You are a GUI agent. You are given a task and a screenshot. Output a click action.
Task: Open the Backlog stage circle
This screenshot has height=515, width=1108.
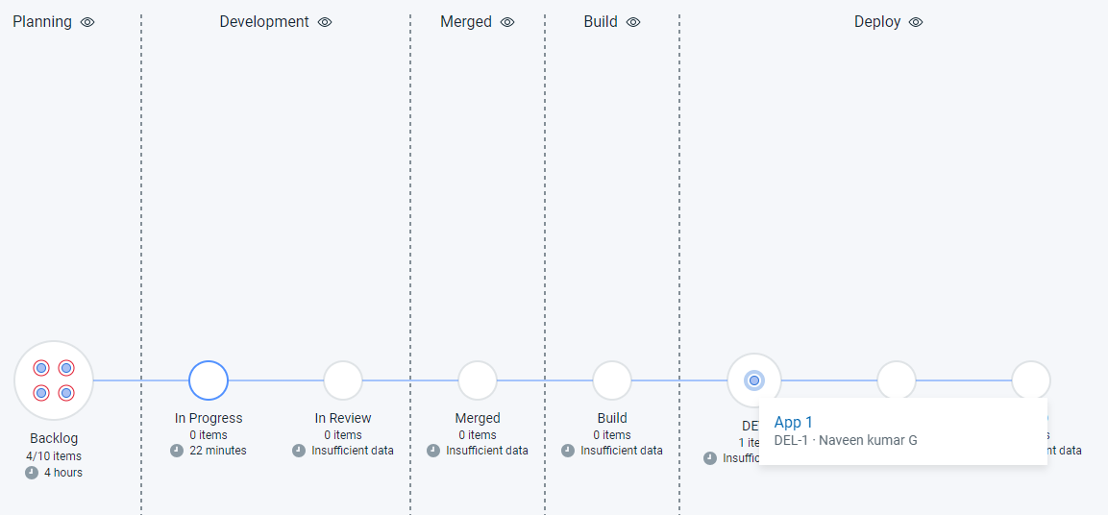point(54,380)
